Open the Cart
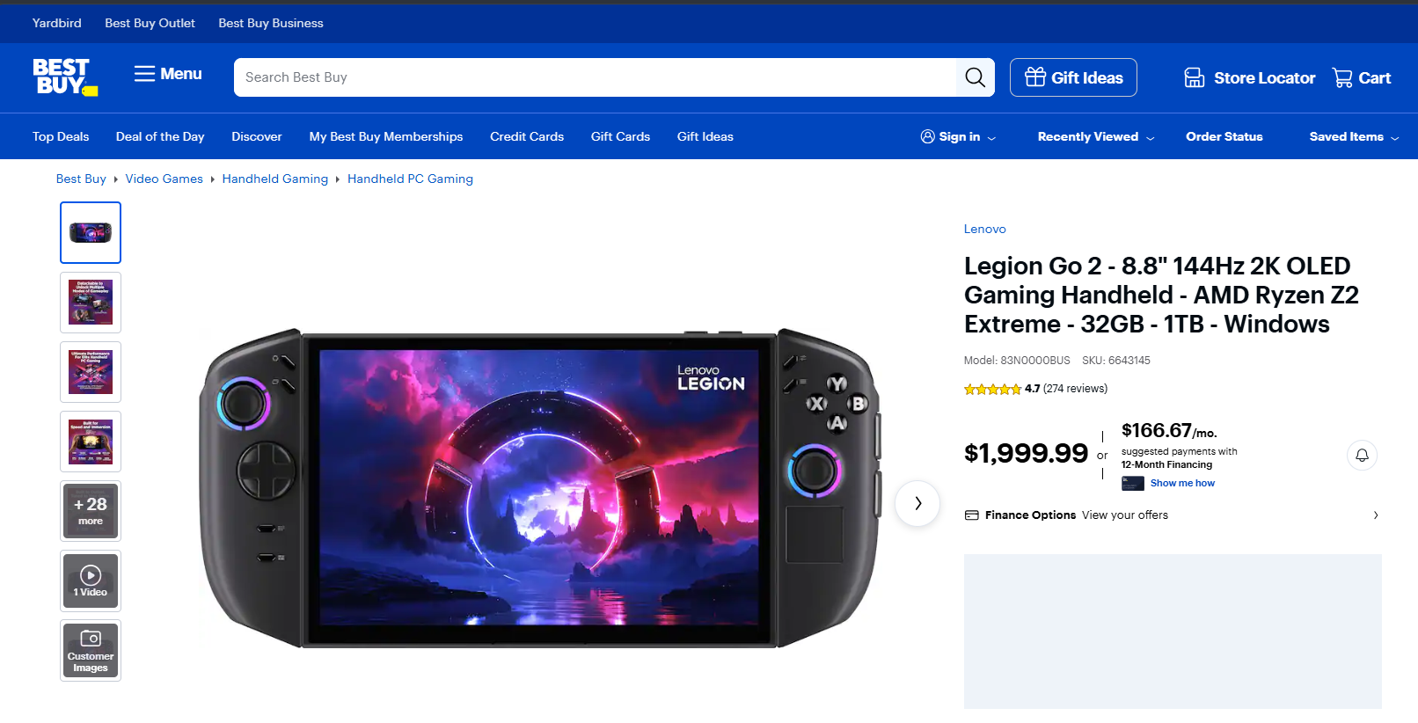This screenshot has height=723, width=1418. pyautogui.click(x=1362, y=78)
